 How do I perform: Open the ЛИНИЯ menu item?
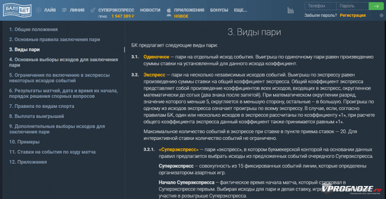coord(77,10)
